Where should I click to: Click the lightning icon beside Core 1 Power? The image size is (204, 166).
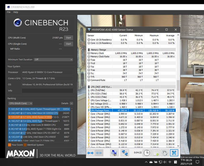click(89, 114)
